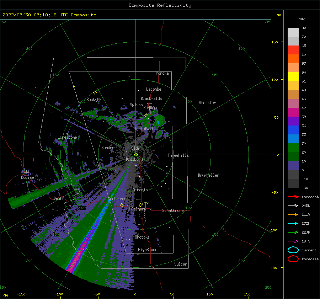Click the yellow diamond marker near RockyMH
320x299 pixels.
(95, 93)
